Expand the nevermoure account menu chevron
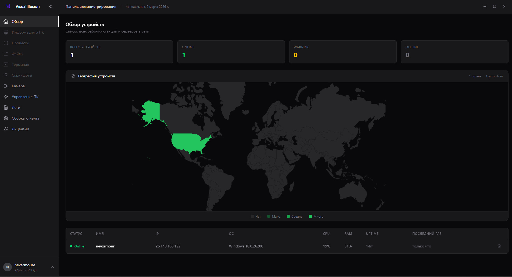The height and width of the screenshot is (277, 512). click(52, 267)
